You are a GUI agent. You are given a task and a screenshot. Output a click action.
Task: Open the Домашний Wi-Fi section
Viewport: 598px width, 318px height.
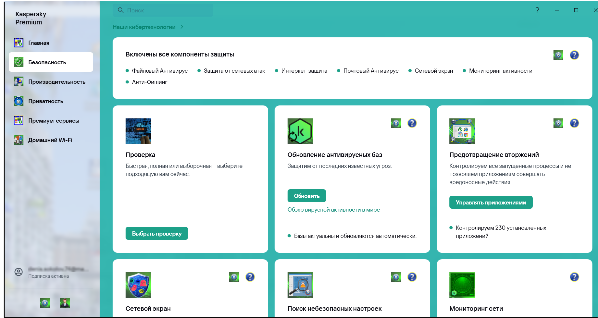point(51,140)
